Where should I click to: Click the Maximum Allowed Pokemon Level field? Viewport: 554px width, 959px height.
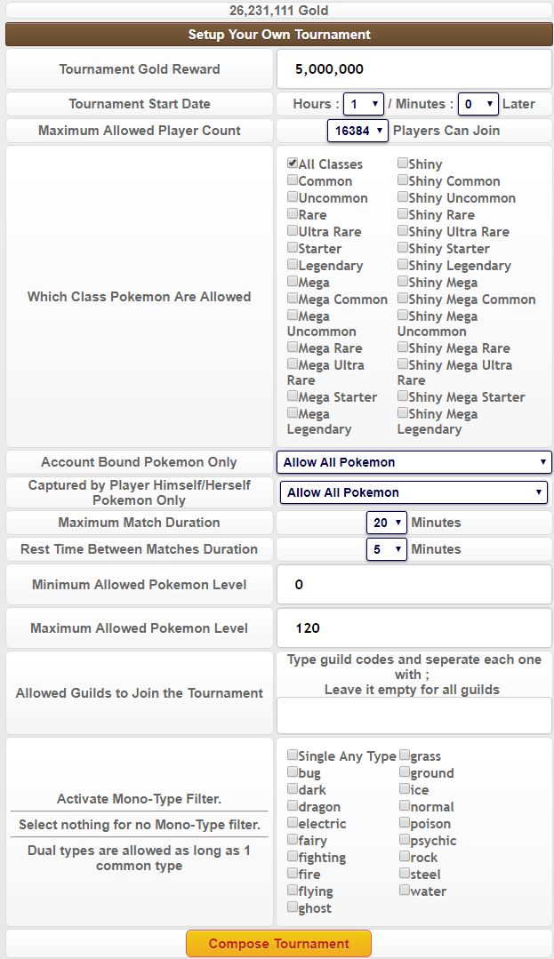(413, 628)
